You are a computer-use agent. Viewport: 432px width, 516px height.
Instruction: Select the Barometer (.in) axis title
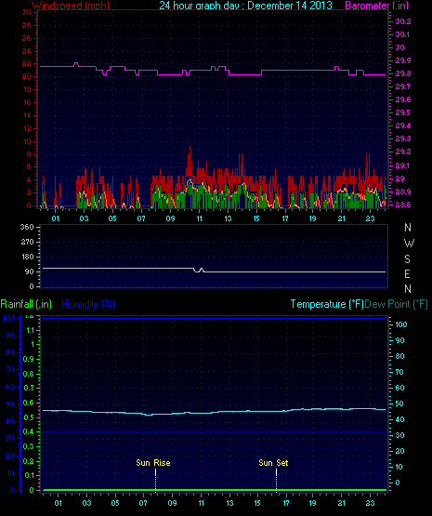(377, 6)
